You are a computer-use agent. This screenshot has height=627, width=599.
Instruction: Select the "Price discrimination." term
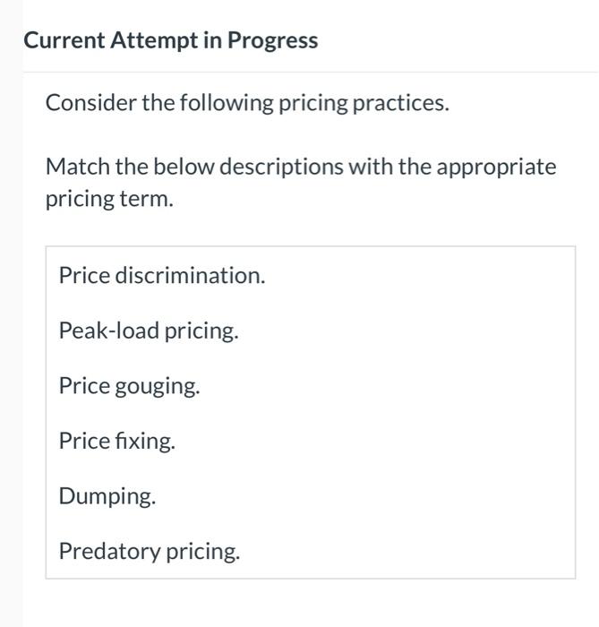(x=162, y=275)
